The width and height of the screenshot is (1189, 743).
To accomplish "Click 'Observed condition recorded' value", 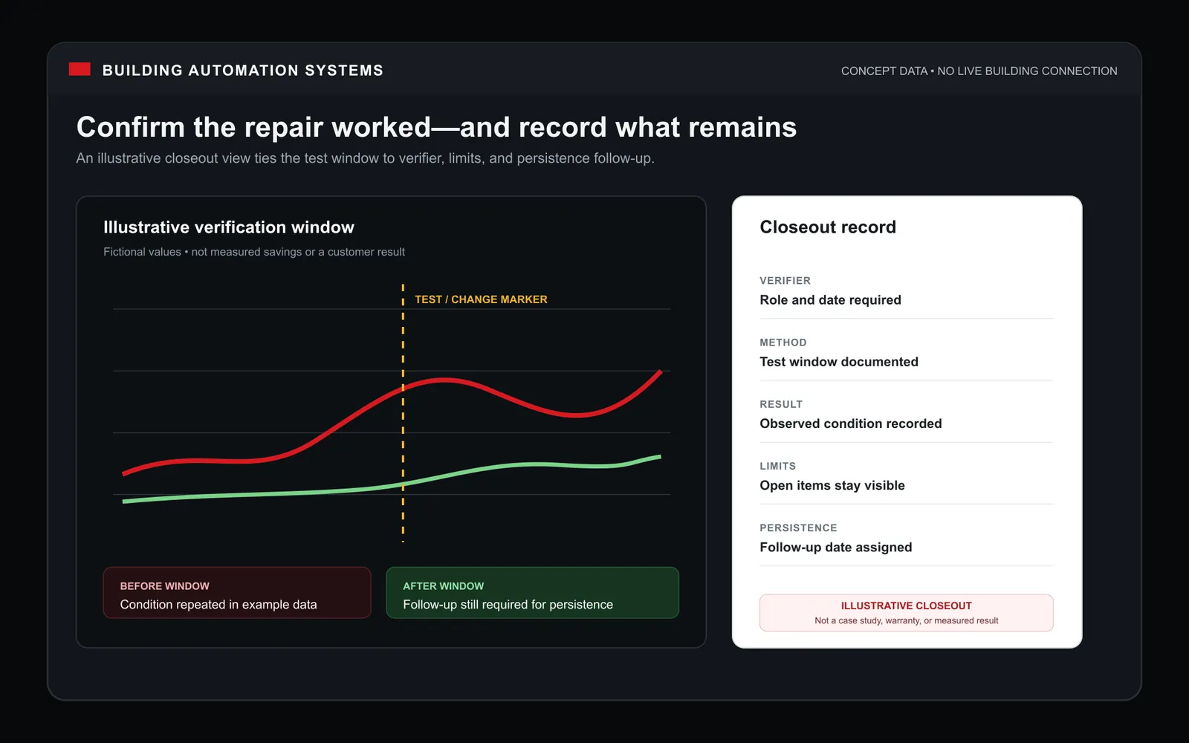I will tap(851, 424).
